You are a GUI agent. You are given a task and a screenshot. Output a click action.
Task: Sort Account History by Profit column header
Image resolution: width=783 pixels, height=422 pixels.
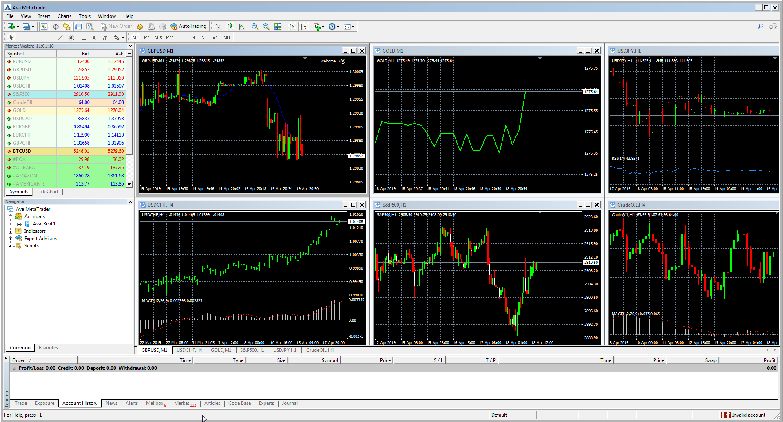tap(749, 360)
